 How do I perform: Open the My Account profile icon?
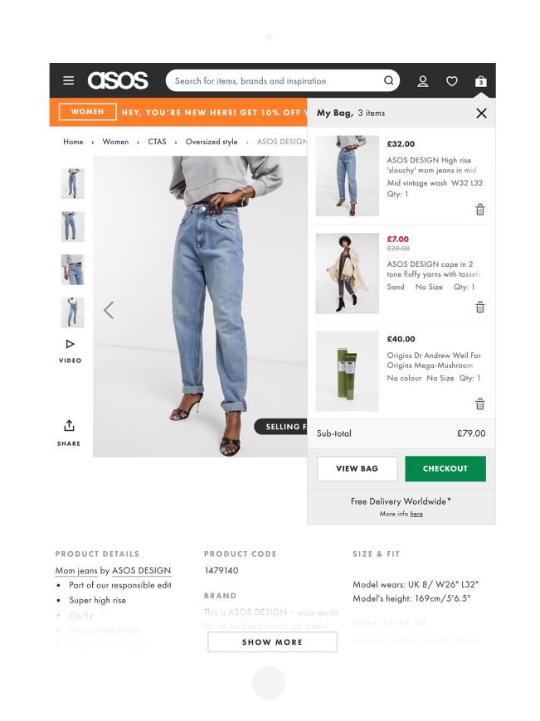point(422,81)
